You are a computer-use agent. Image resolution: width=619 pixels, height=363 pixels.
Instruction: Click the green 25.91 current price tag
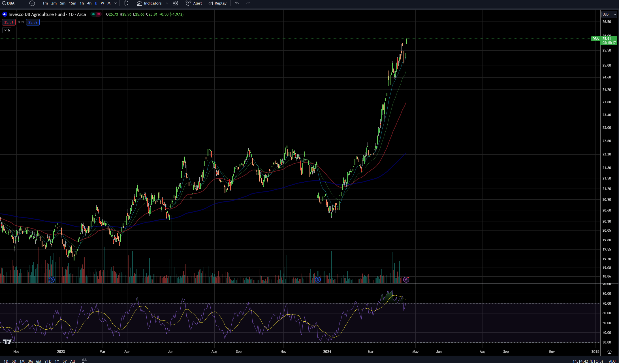[x=609, y=41]
